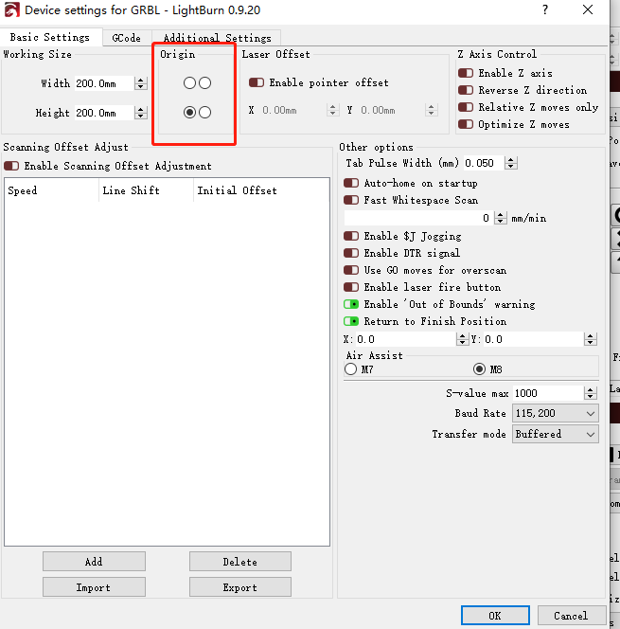Toggle Relative Z moves only

[466, 107]
